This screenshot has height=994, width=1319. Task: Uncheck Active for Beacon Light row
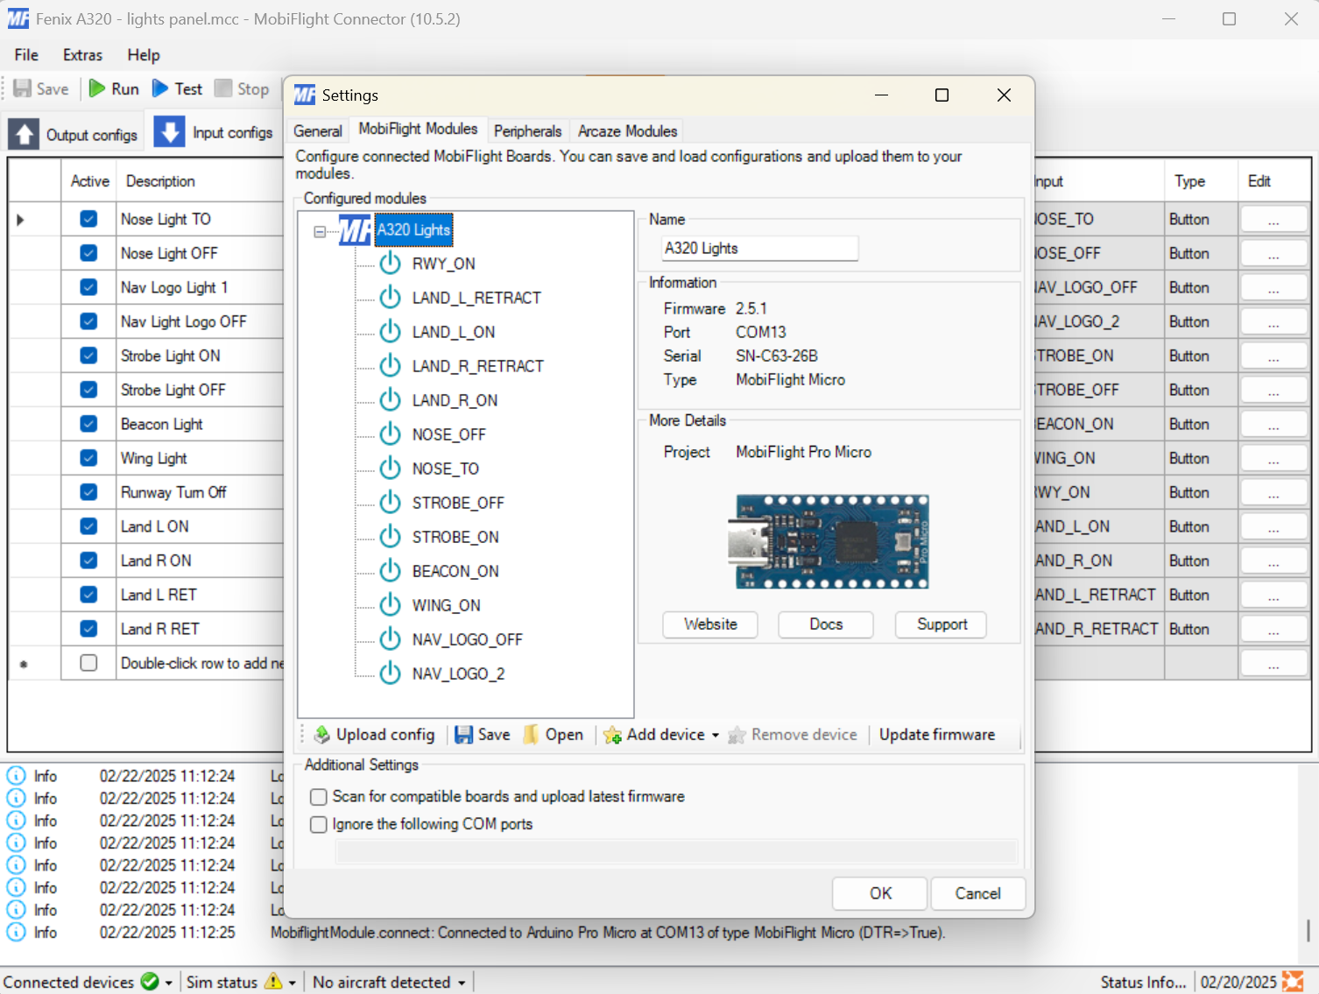point(88,424)
